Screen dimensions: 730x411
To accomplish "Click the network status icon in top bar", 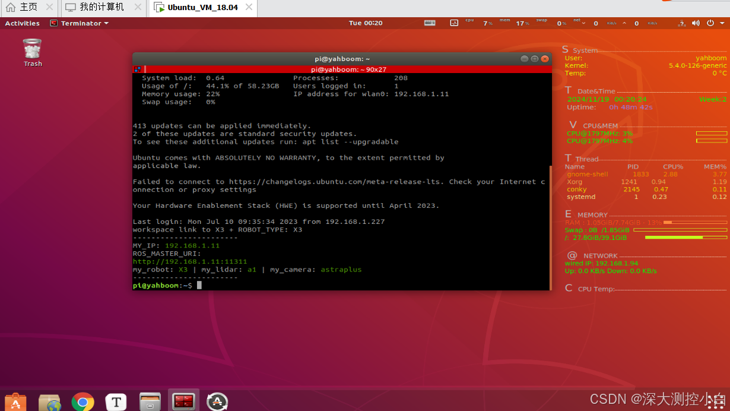I will click(x=681, y=23).
